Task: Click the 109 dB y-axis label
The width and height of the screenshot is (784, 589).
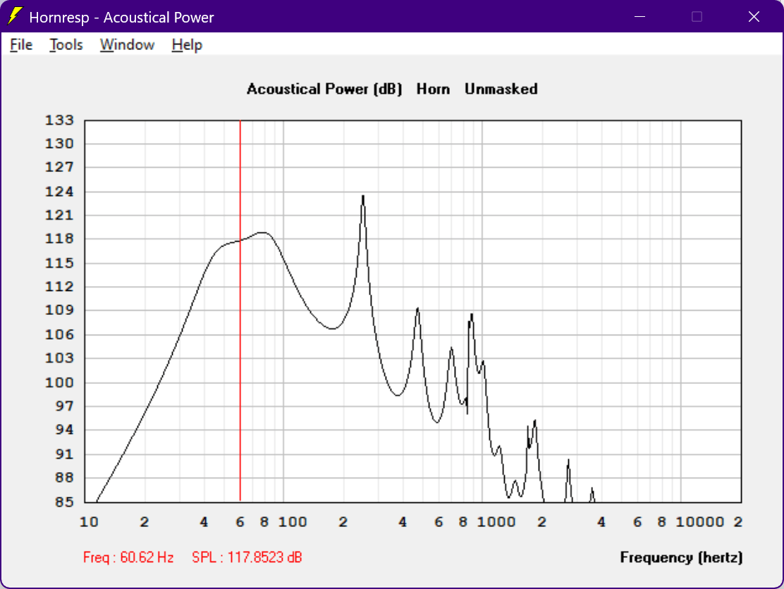Action: pos(59,310)
